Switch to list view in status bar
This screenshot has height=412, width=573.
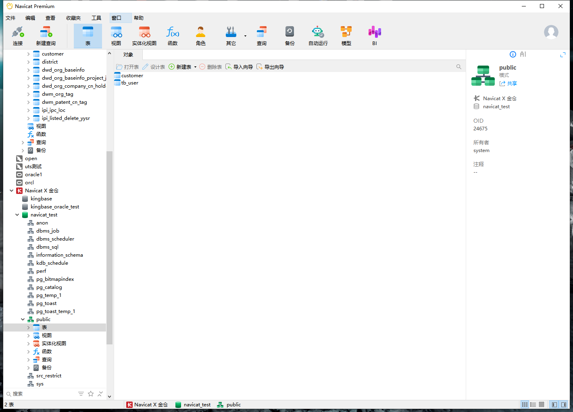pyautogui.click(x=533, y=405)
